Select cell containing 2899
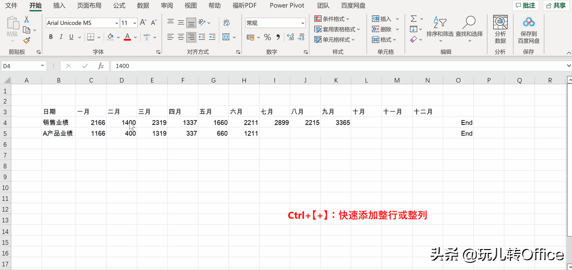The width and height of the screenshot is (572, 270). [x=275, y=123]
